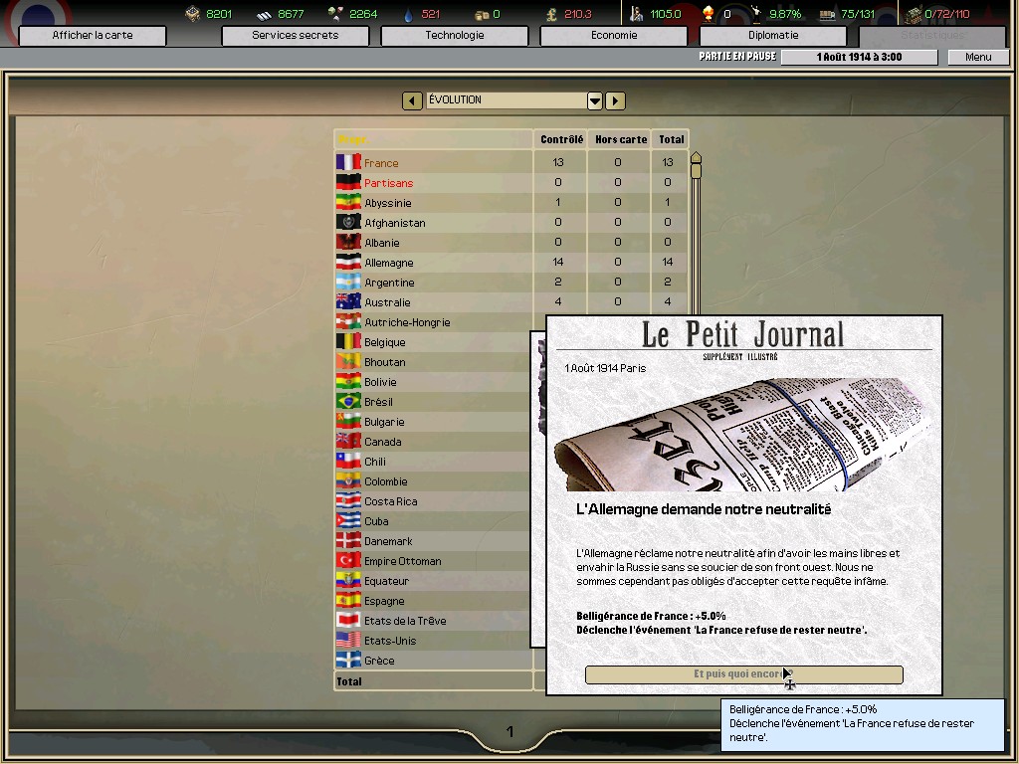Screen dimensions: 1019x764
Task: Click the 'PARTIE EN PAUSE' status label
Action: click(x=737, y=57)
